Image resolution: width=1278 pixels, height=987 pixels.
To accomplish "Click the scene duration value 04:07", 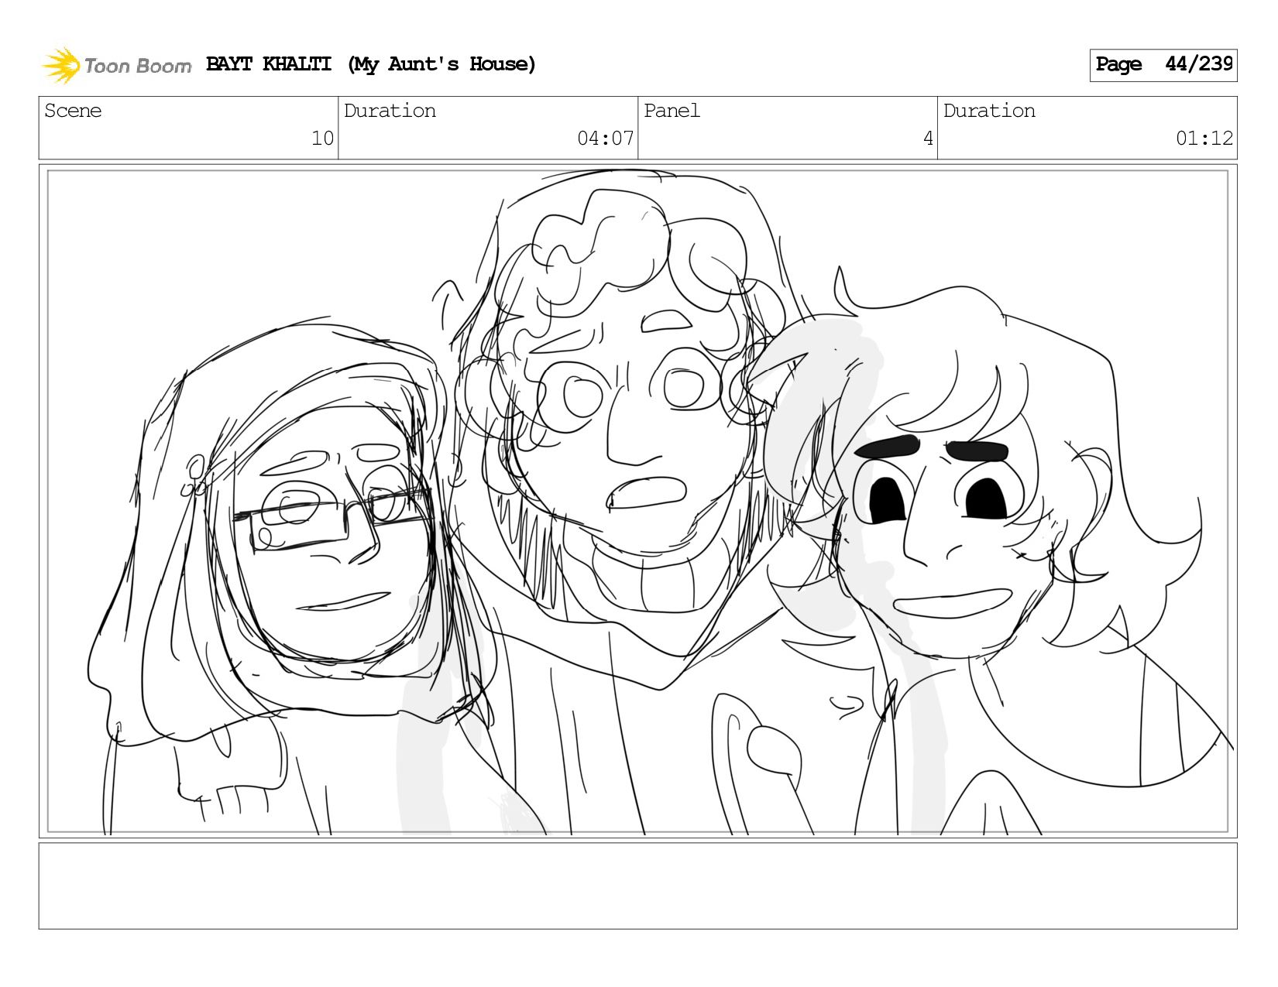I will 606,139.
